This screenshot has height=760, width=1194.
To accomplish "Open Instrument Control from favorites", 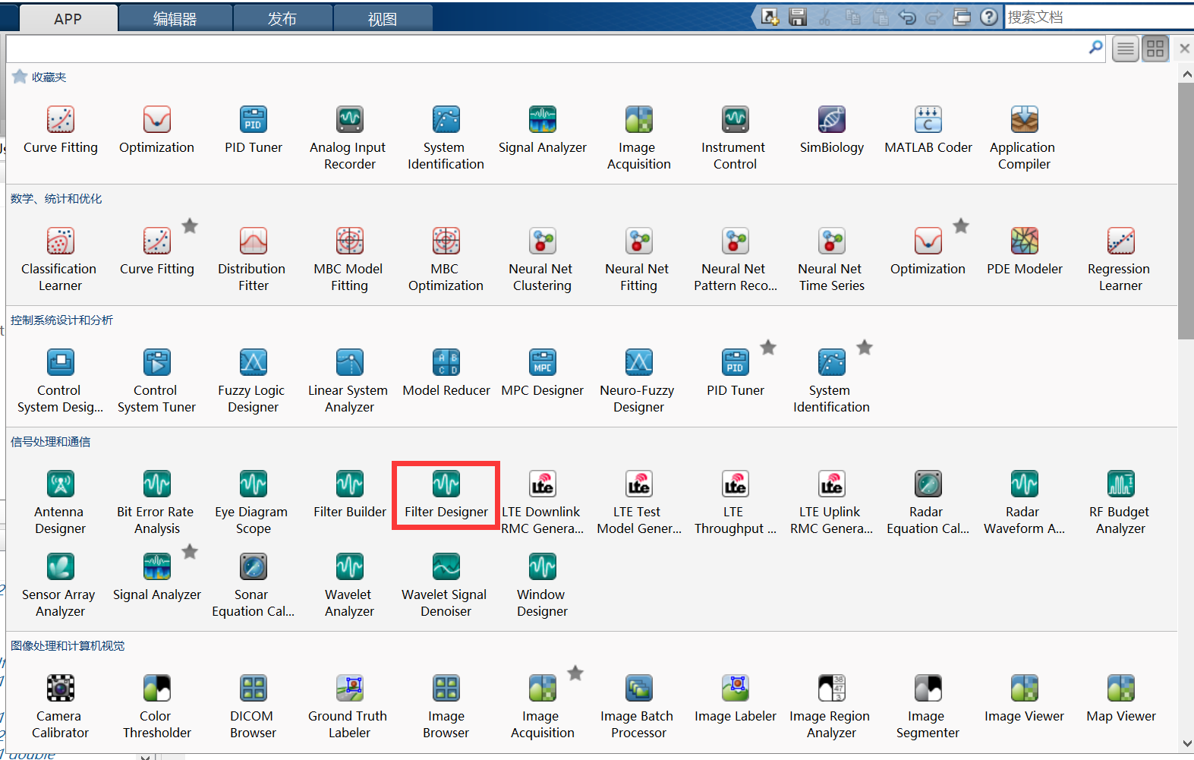I will [x=735, y=138].
